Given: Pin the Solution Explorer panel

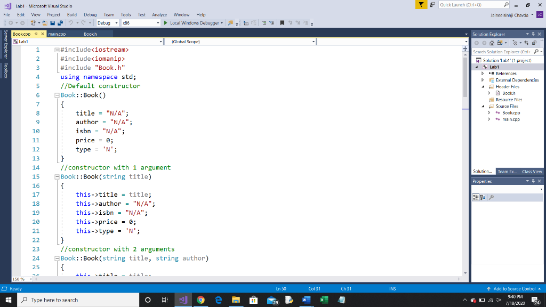Looking at the screenshot, I should (533, 34).
